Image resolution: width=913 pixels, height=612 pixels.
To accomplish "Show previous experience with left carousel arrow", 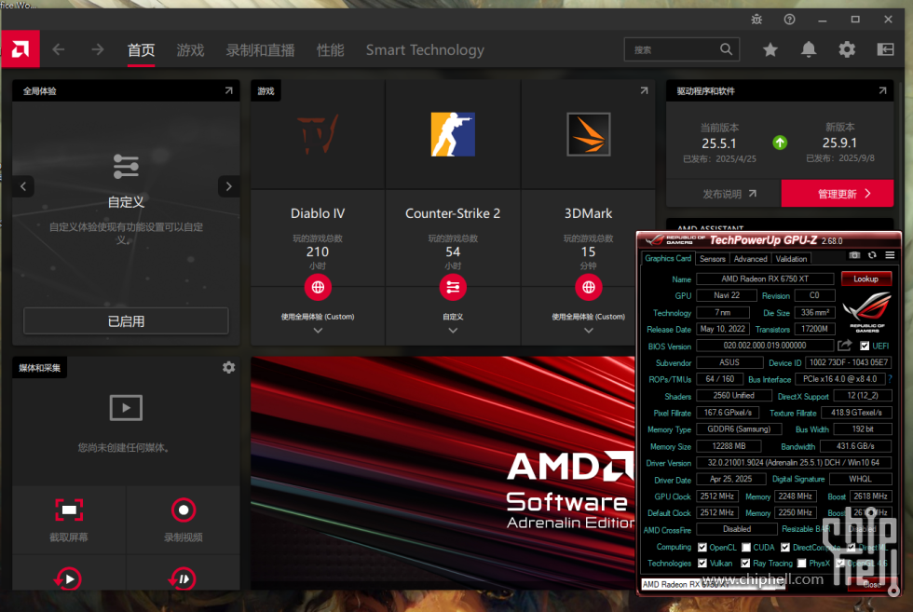I will (23, 186).
